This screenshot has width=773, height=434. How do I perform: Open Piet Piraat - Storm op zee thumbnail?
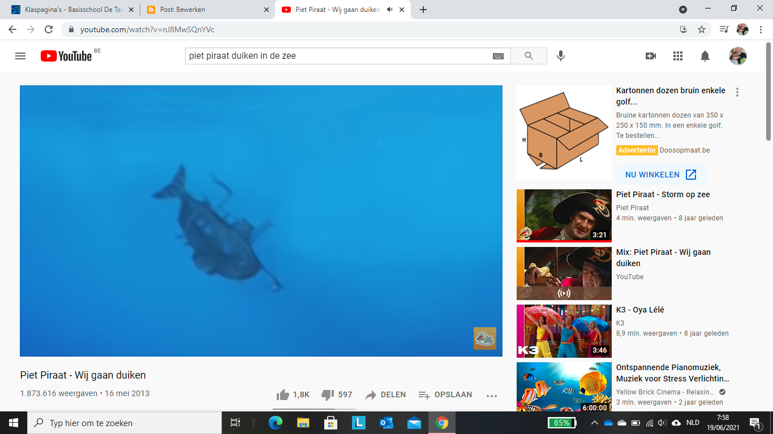(564, 216)
